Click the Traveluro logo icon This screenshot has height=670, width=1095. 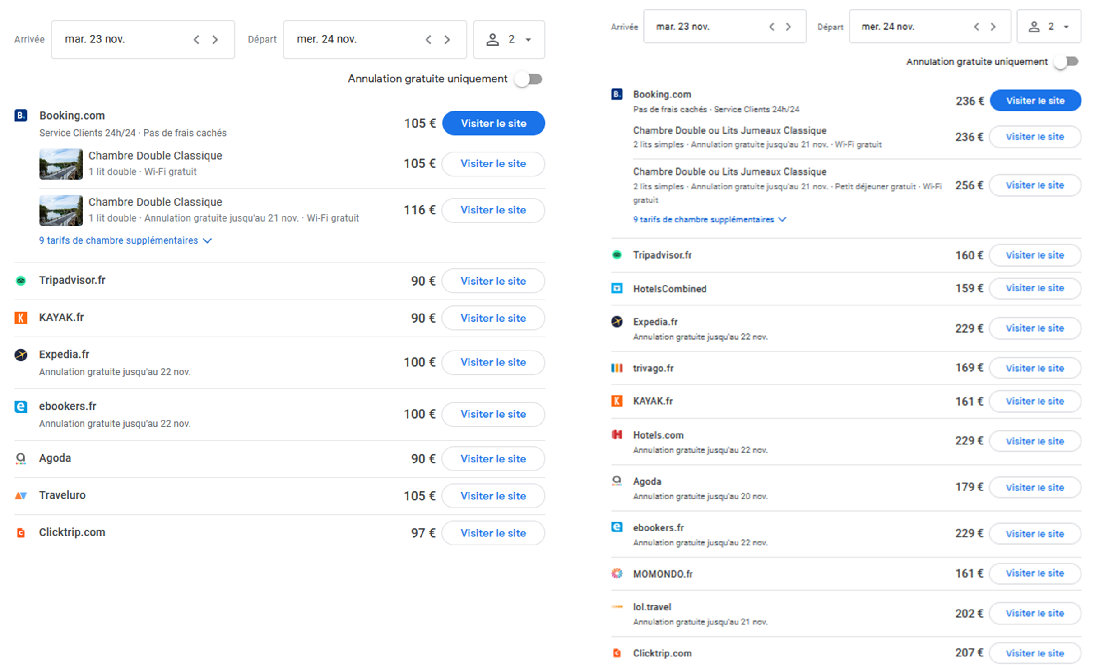[x=21, y=496]
